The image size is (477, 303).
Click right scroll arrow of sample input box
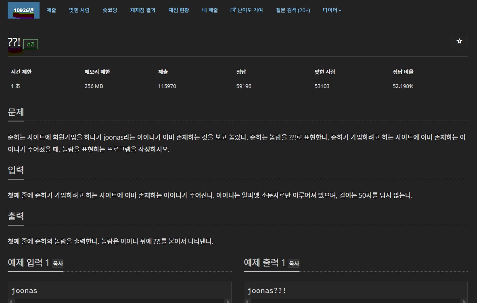coord(228,301)
